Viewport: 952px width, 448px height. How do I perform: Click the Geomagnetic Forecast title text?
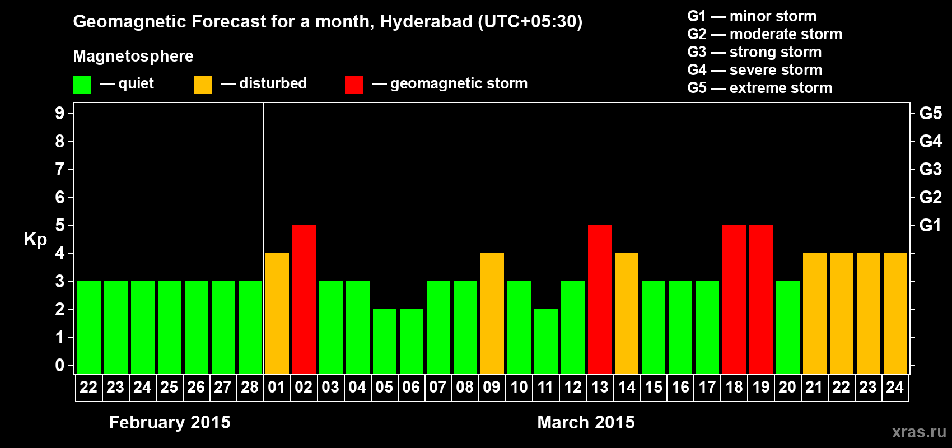328,22
